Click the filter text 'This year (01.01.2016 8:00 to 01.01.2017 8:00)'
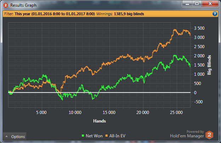Image resolution: width=221 pixels, height=143 pixels. (x=55, y=14)
